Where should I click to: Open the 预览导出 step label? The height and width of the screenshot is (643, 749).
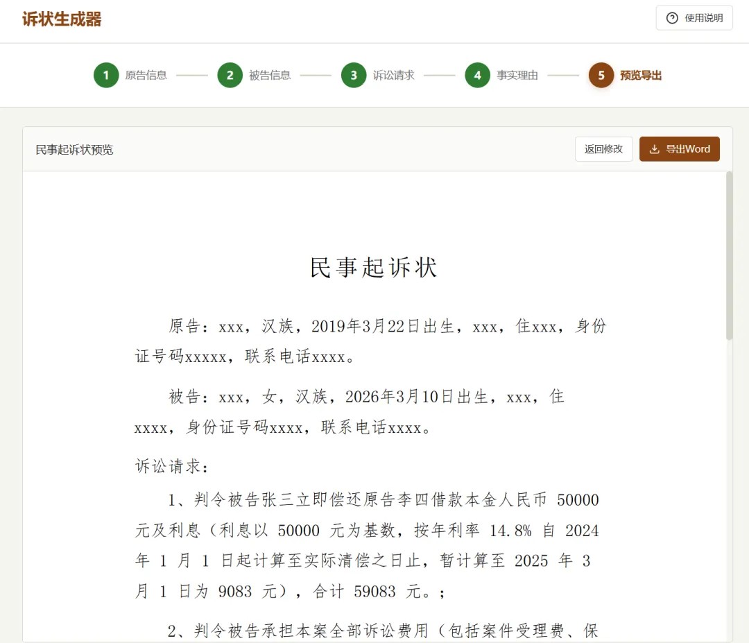(641, 75)
